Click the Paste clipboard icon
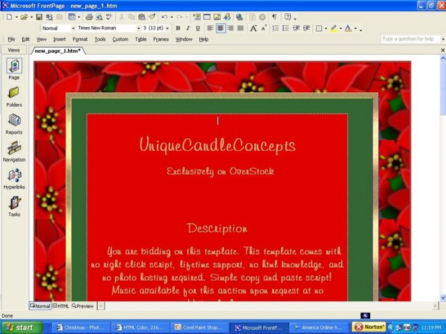 pyautogui.click(x=141, y=17)
